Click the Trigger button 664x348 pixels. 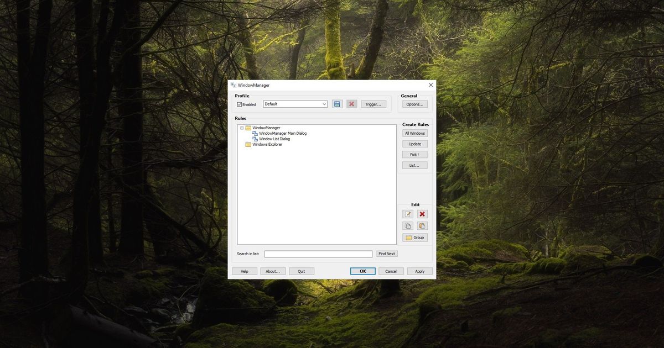tap(373, 104)
